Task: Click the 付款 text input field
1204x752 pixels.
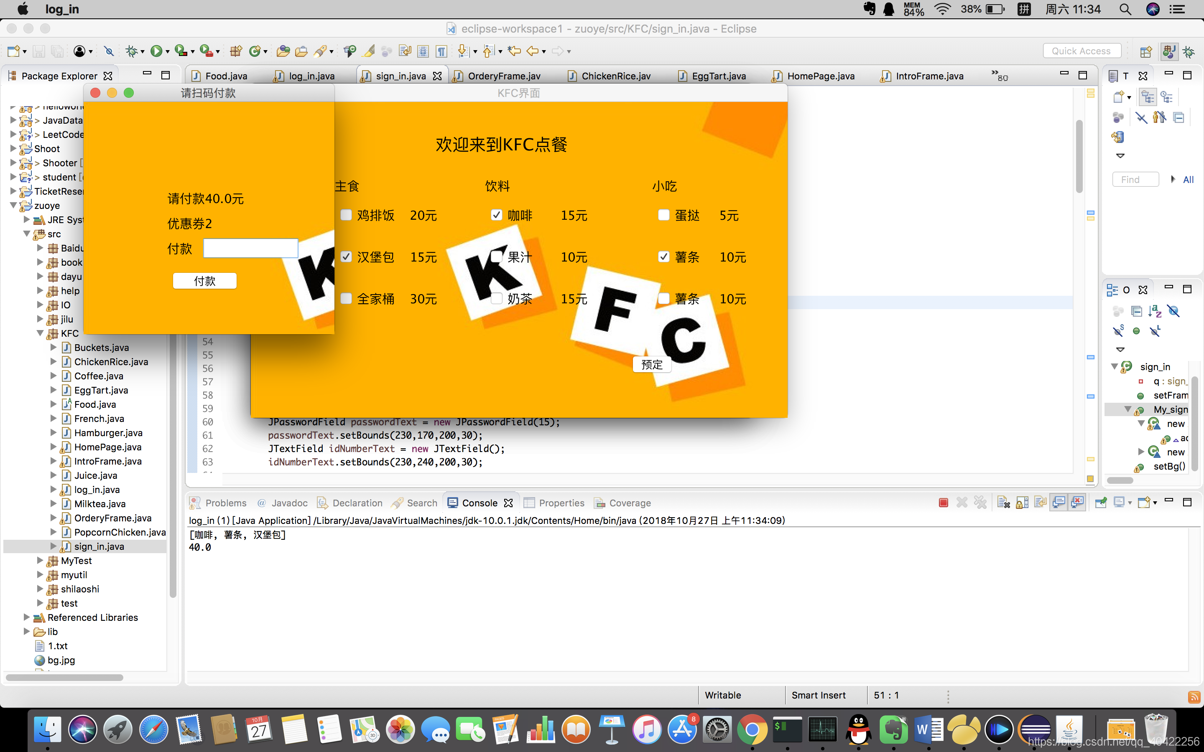Action: tap(251, 248)
